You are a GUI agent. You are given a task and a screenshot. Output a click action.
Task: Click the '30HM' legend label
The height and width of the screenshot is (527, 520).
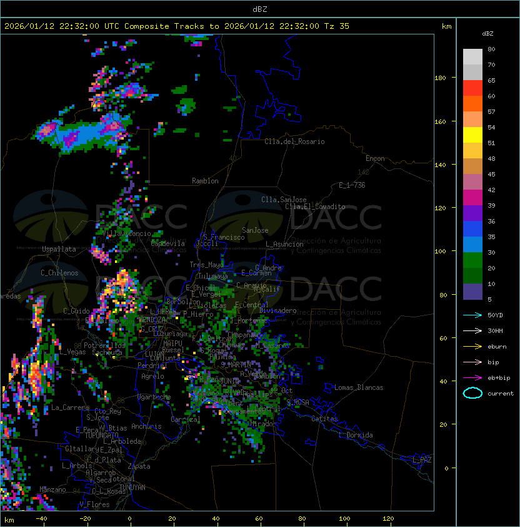click(495, 330)
